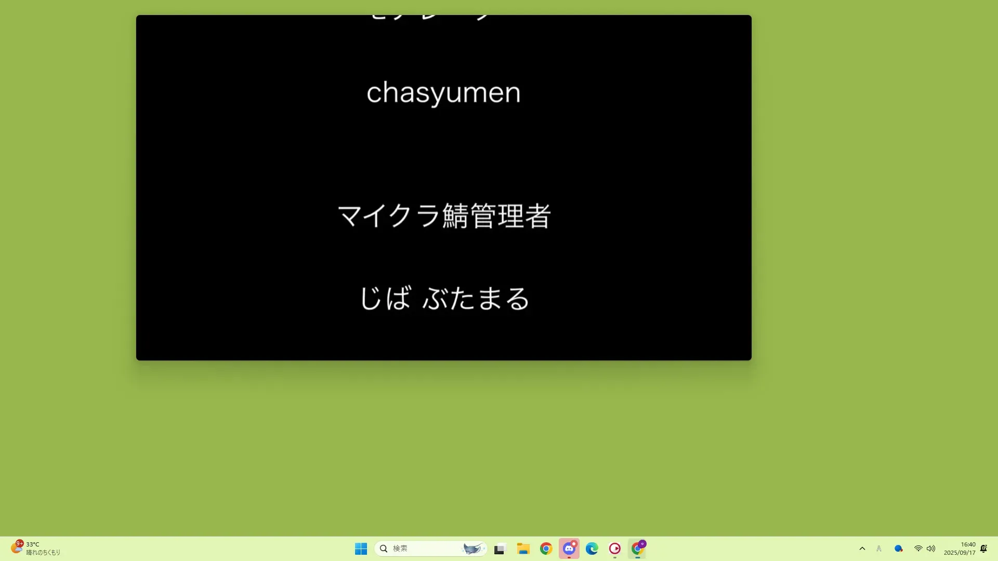Screen dimensions: 998x561
Task: Open the Discord app from taskbar
Action: pyautogui.click(x=569, y=549)
